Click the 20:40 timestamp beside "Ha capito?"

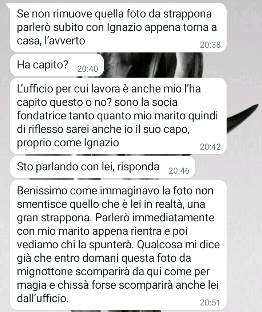pos(88,69)
